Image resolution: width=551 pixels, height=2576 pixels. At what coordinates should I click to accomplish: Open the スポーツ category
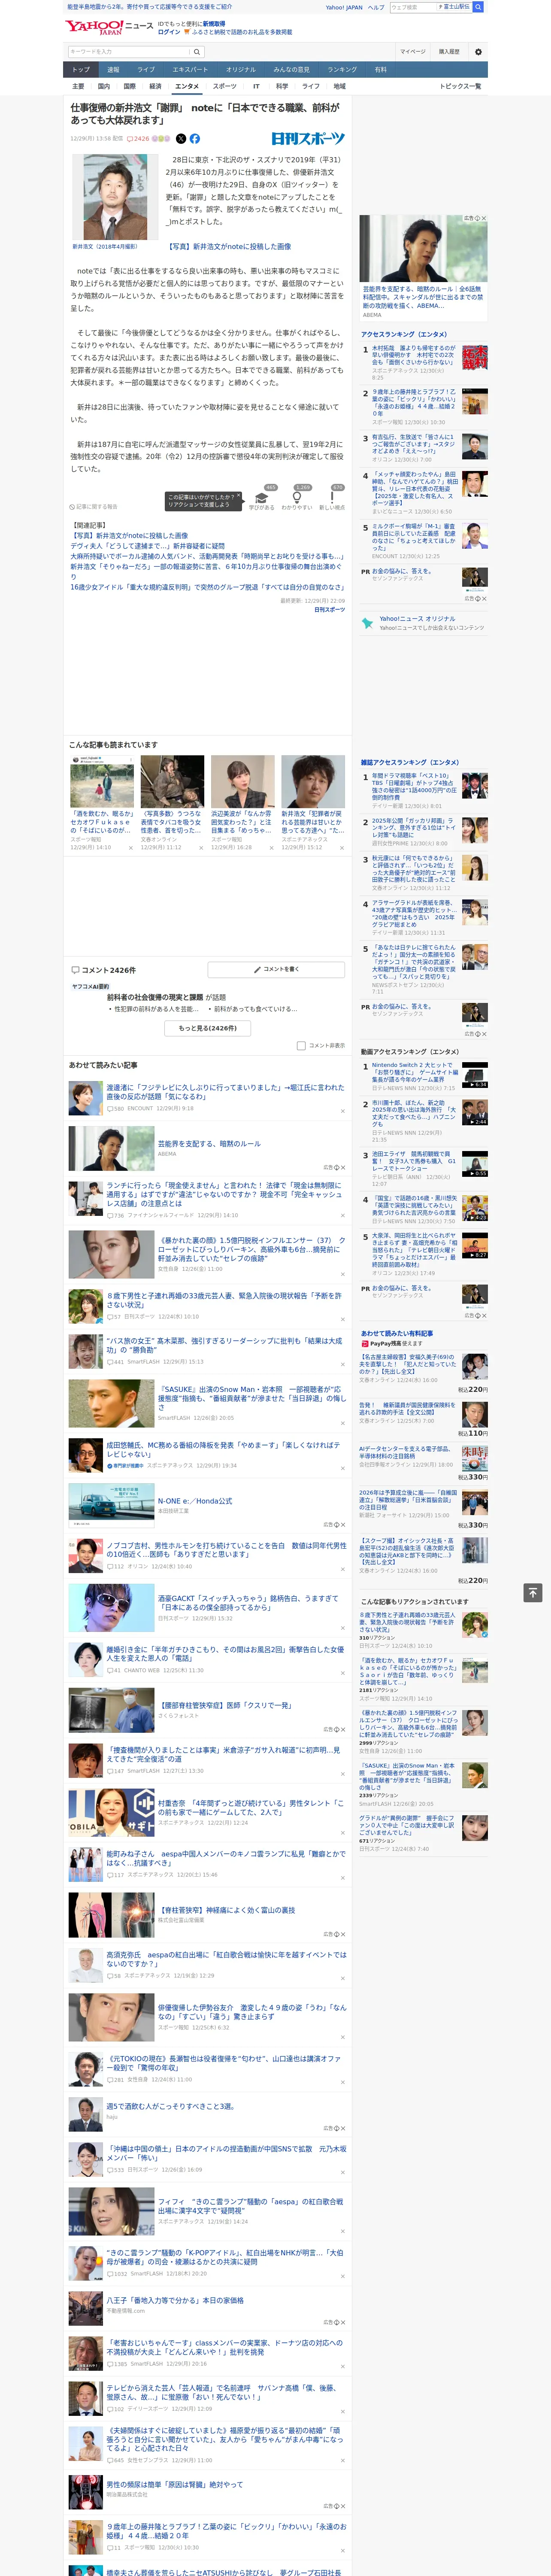click(x=225, y=86)
